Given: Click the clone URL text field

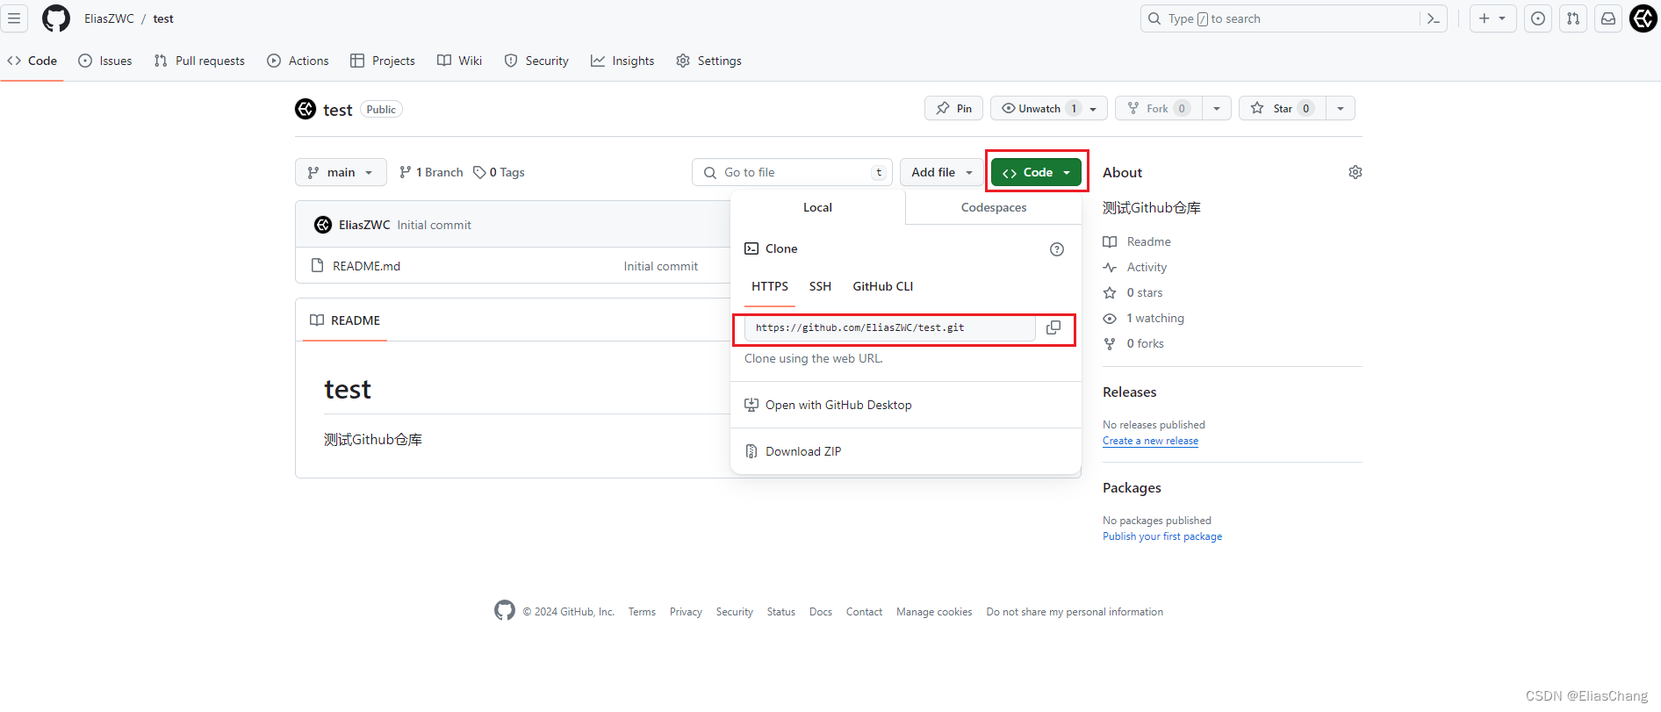Looking at the screenshot, I should pos(890,327).
